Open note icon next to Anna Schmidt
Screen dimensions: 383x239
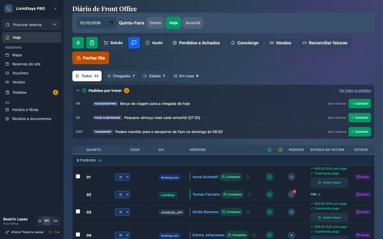point(248,177)
